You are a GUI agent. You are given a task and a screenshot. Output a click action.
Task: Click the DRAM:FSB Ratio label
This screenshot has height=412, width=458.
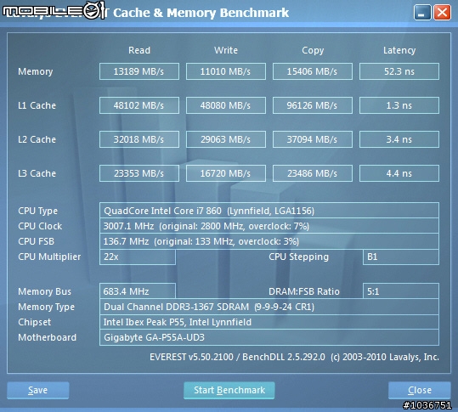(x=304, y=291)
